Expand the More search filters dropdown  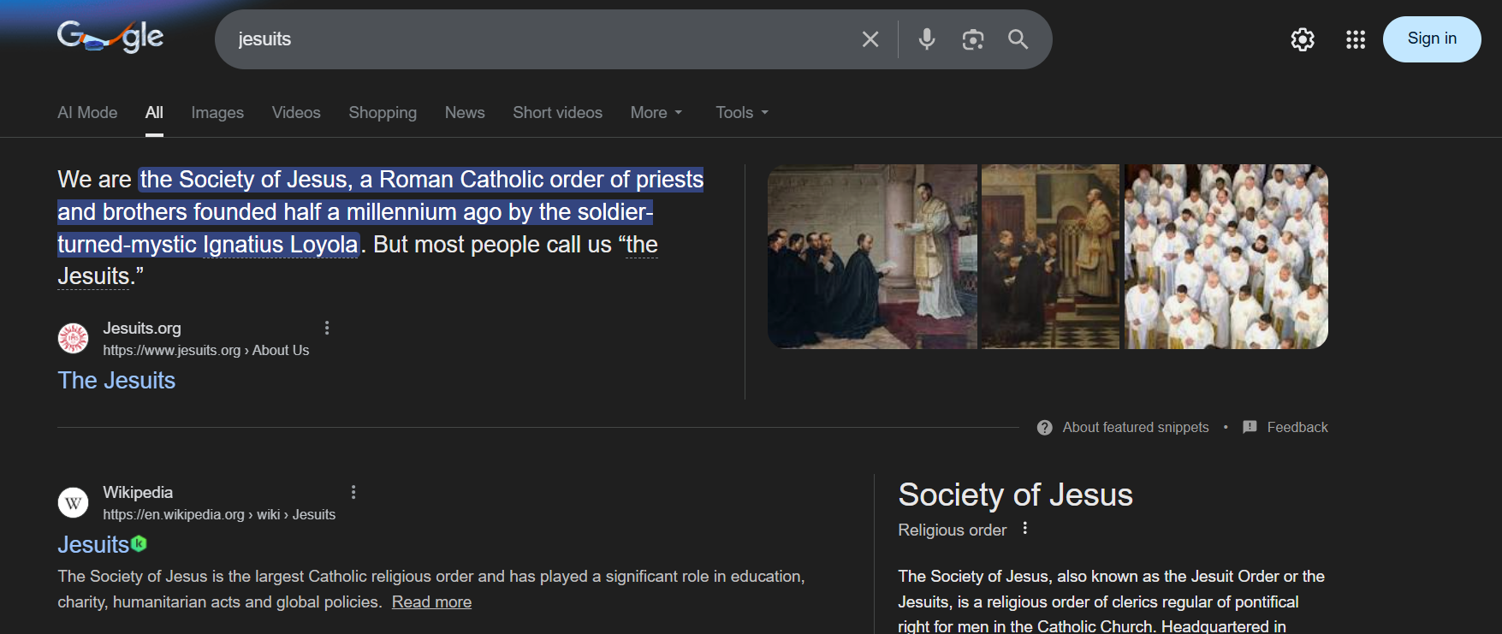pyautogui.click(x=656, y=113)
